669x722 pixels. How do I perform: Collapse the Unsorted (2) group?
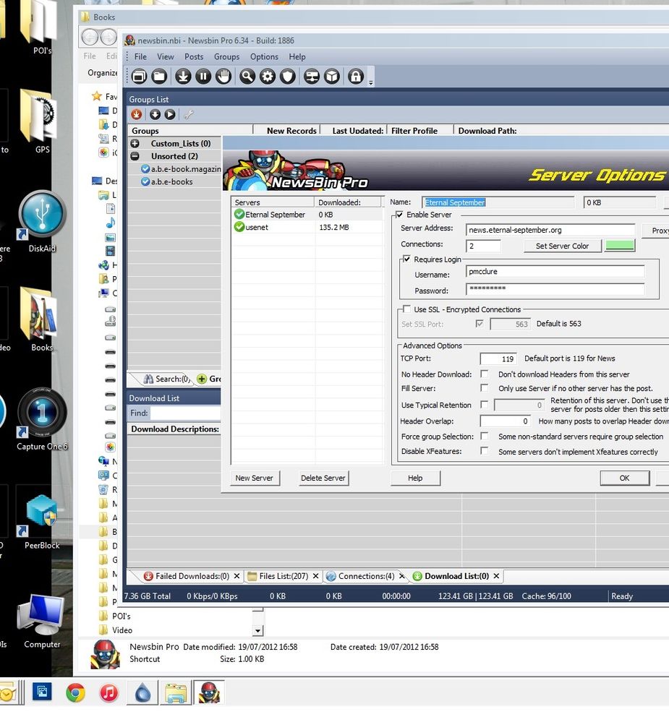[135, 156]
